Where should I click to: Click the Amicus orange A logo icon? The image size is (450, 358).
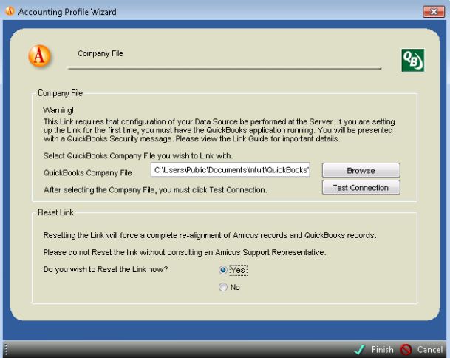point(40,56)
